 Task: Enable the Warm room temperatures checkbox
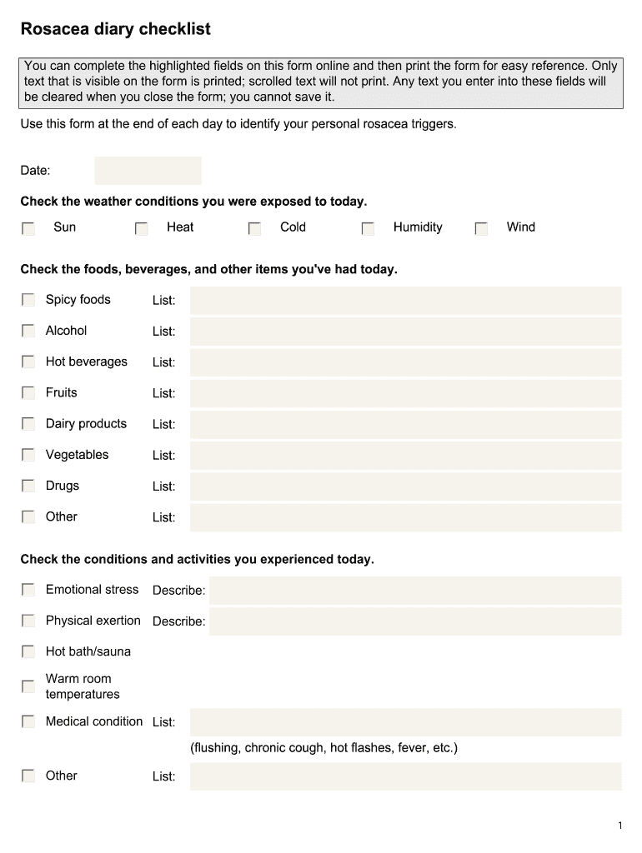click(28, 686)
